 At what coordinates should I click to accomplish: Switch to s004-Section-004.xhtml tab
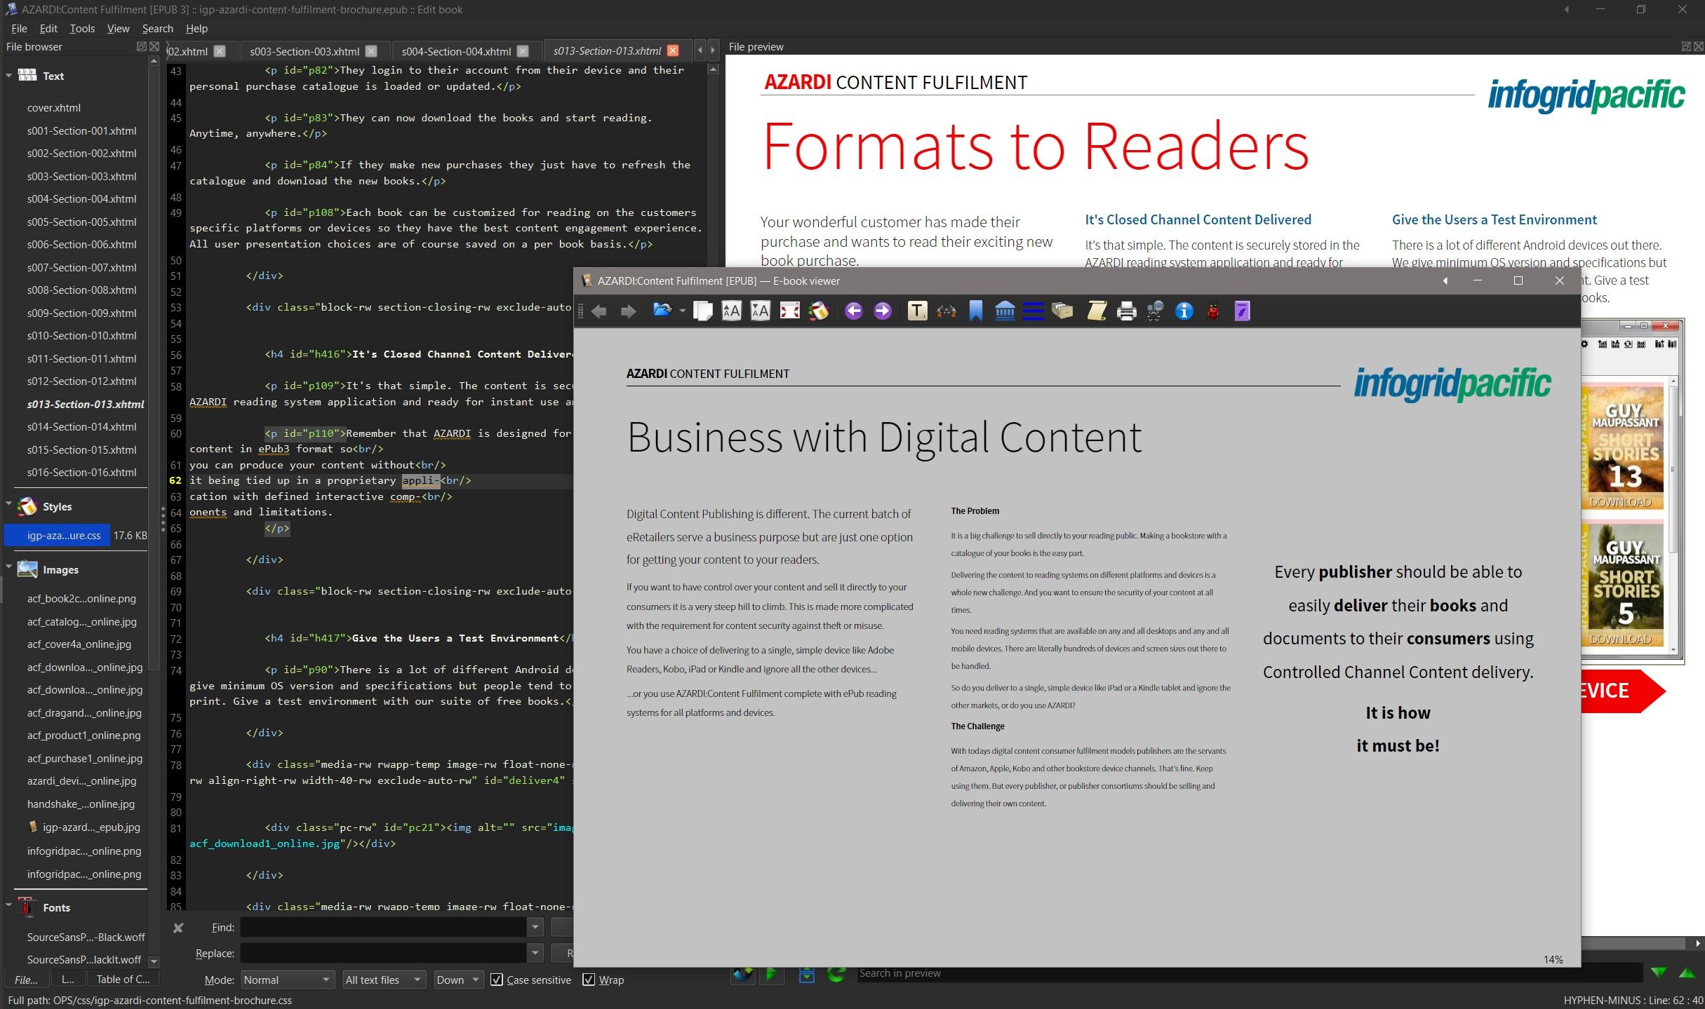tap(455, 51)
